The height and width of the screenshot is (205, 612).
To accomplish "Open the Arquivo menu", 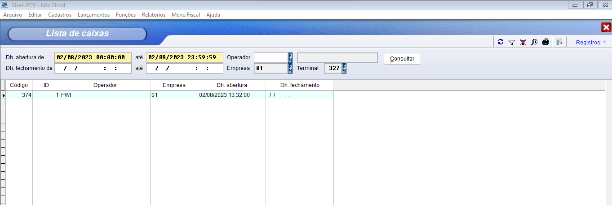I will [13, 15].
